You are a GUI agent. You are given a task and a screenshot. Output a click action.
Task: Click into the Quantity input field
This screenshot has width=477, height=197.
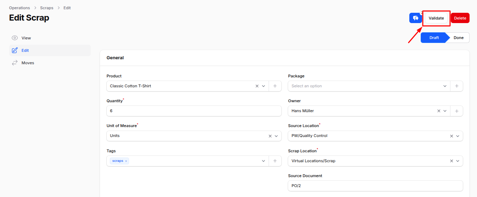click(x=194, y=111)
